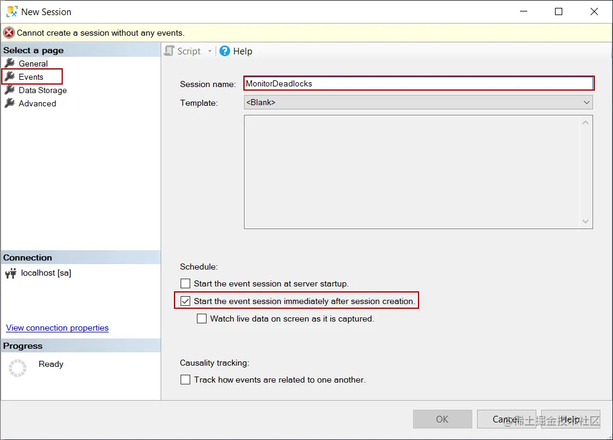Click the red error icon in banner
The width and height of the screenshot is (613, 440).
(9, 33)
